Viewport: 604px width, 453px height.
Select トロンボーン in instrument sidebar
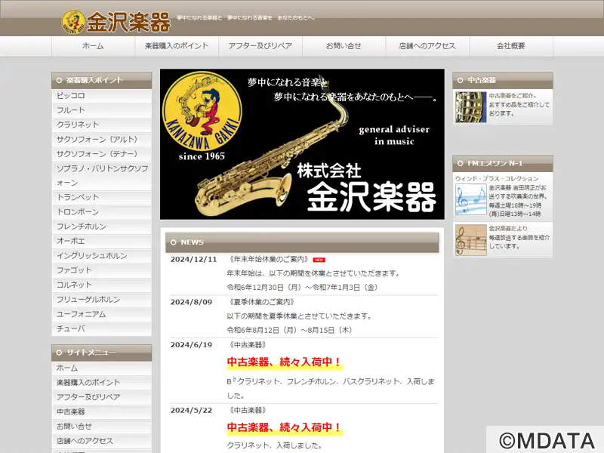(x=102, y=212)
